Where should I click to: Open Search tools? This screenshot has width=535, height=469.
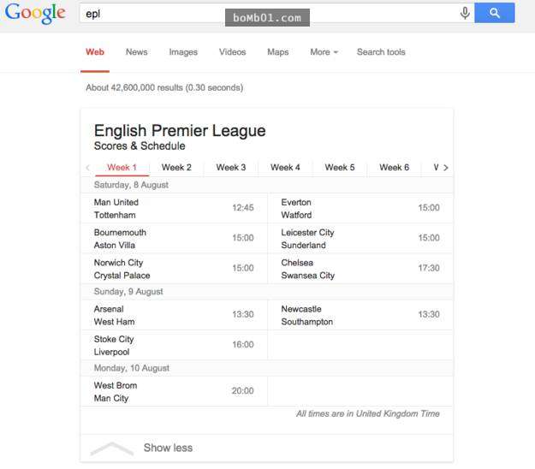pyautogui.click(x=381, y=52)
